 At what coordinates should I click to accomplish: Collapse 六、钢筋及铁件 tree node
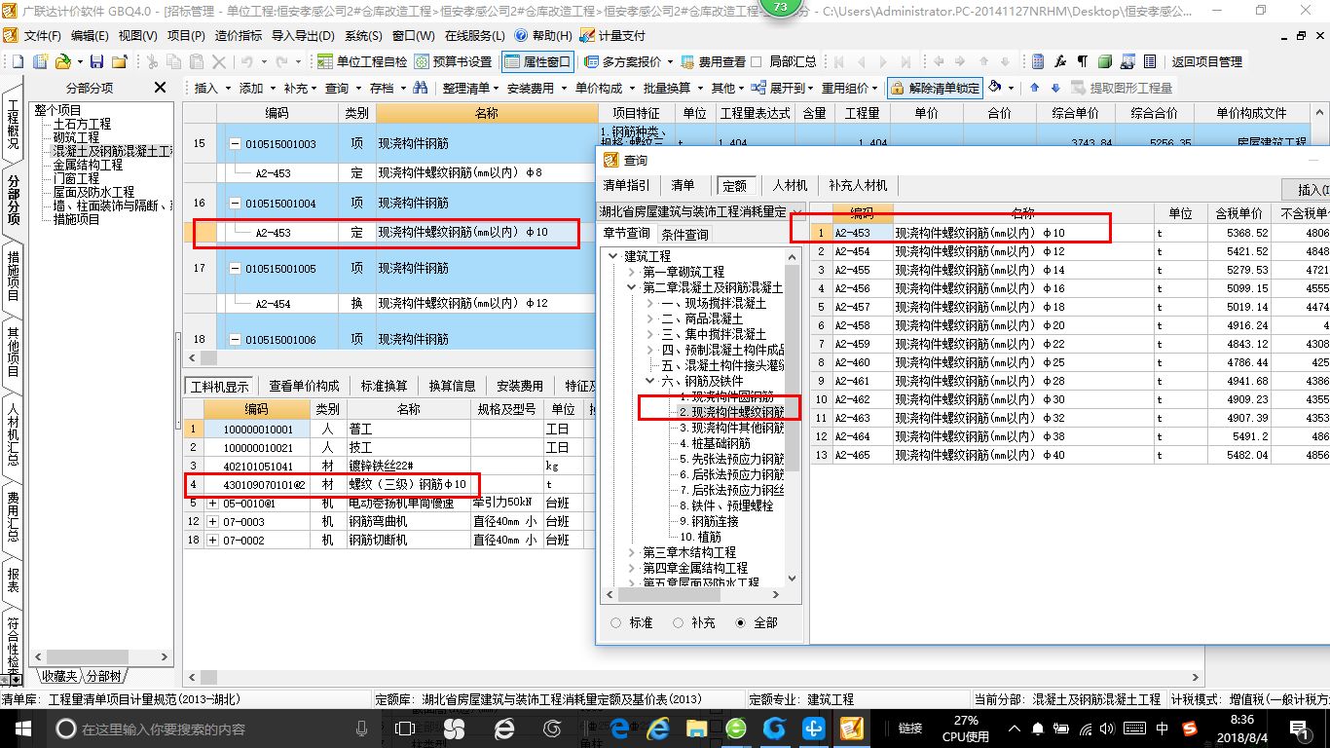tap(650, 381)
